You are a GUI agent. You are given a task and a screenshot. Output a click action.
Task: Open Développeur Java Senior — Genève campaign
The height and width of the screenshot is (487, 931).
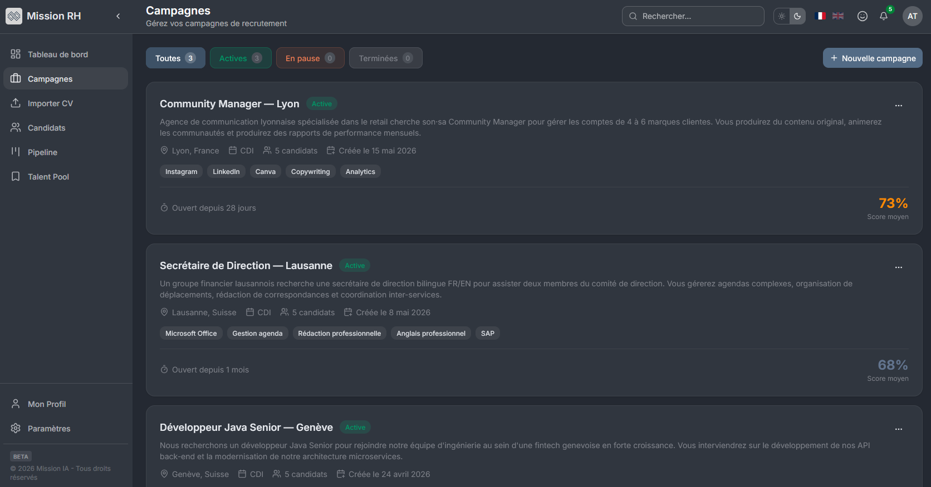pyautogui.click(x=246, y=427)
